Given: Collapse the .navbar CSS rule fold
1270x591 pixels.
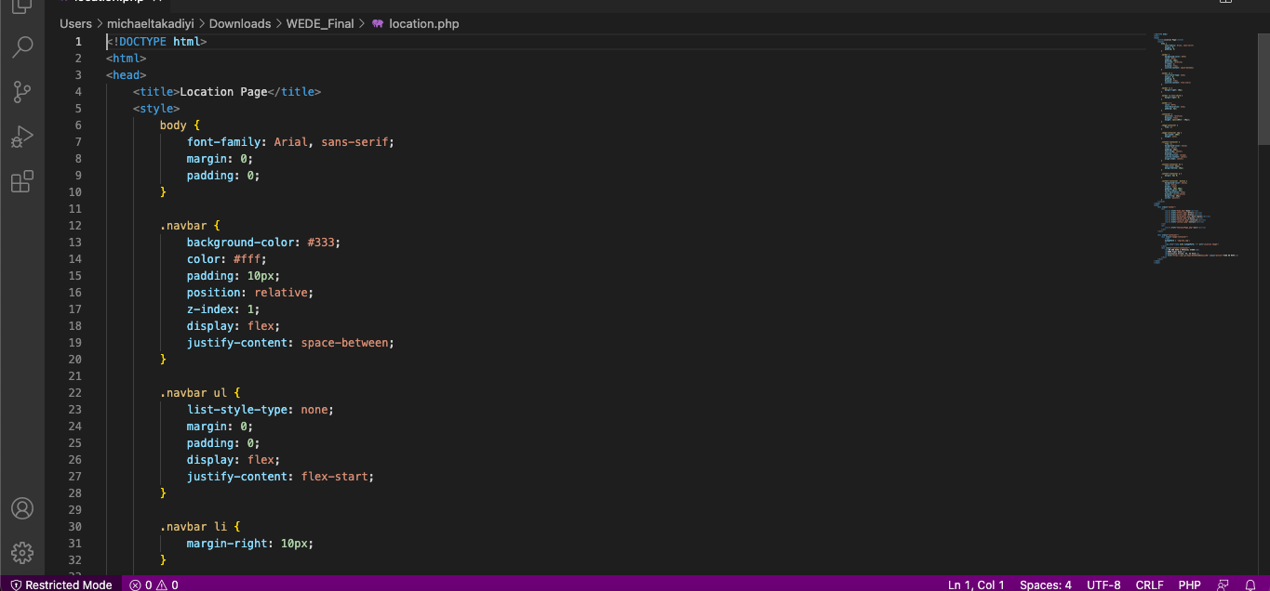Looking at the screenshot, I should tap(96, 225).
